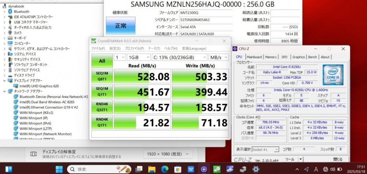
Task: Open プロファイル(P) menu in CrystalDiskMark
Action: click(x=134, y=48)
